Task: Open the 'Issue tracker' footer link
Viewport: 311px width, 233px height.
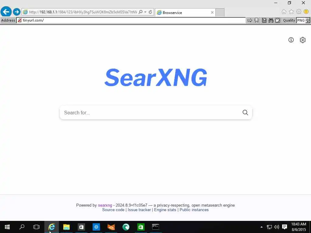Action: (x=139, y=210)
